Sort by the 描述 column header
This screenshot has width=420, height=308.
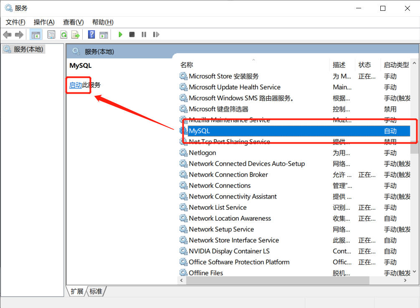coord(342,65)
